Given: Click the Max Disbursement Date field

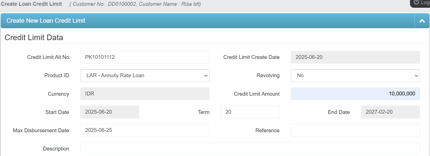Looking at the screenshot, I should 145,130.
